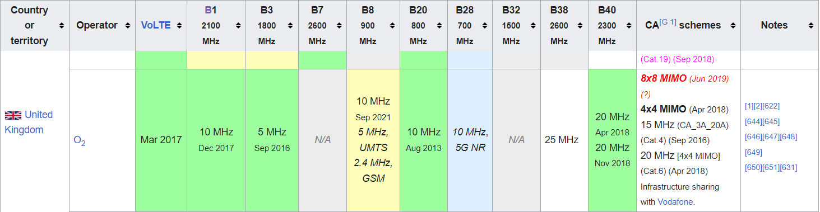Sort the B32 1500 MHz column
The width and height of the screenshot is (820, 212).
pyautogui.click(x=532, y=26)
